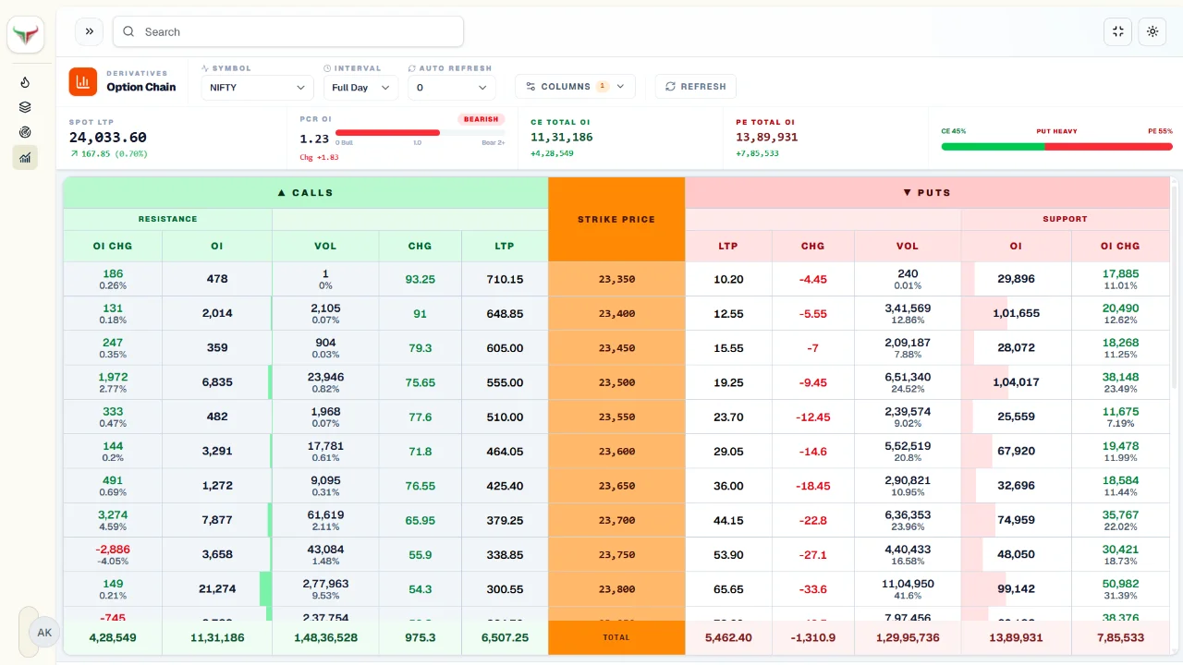Click call change 93.25
This screenshot has height=665, width=1183.
420,279
